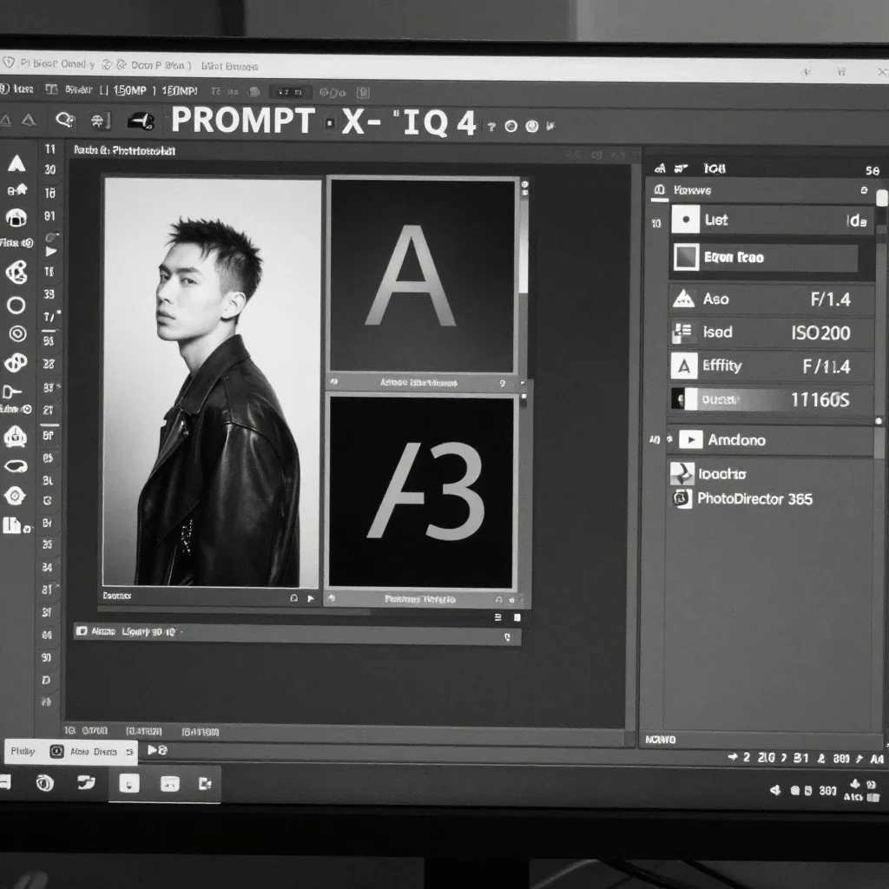889x889 pixels.
Task: Open the Liet row dropdown value
Action: point(857,221)
